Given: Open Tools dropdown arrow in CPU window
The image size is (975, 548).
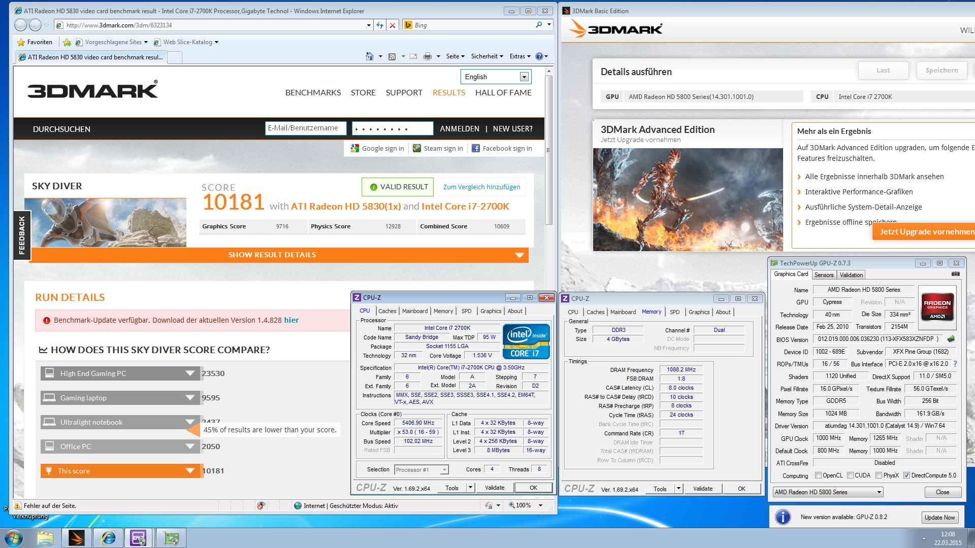Looking at the screenshot, I should (470, 488).
